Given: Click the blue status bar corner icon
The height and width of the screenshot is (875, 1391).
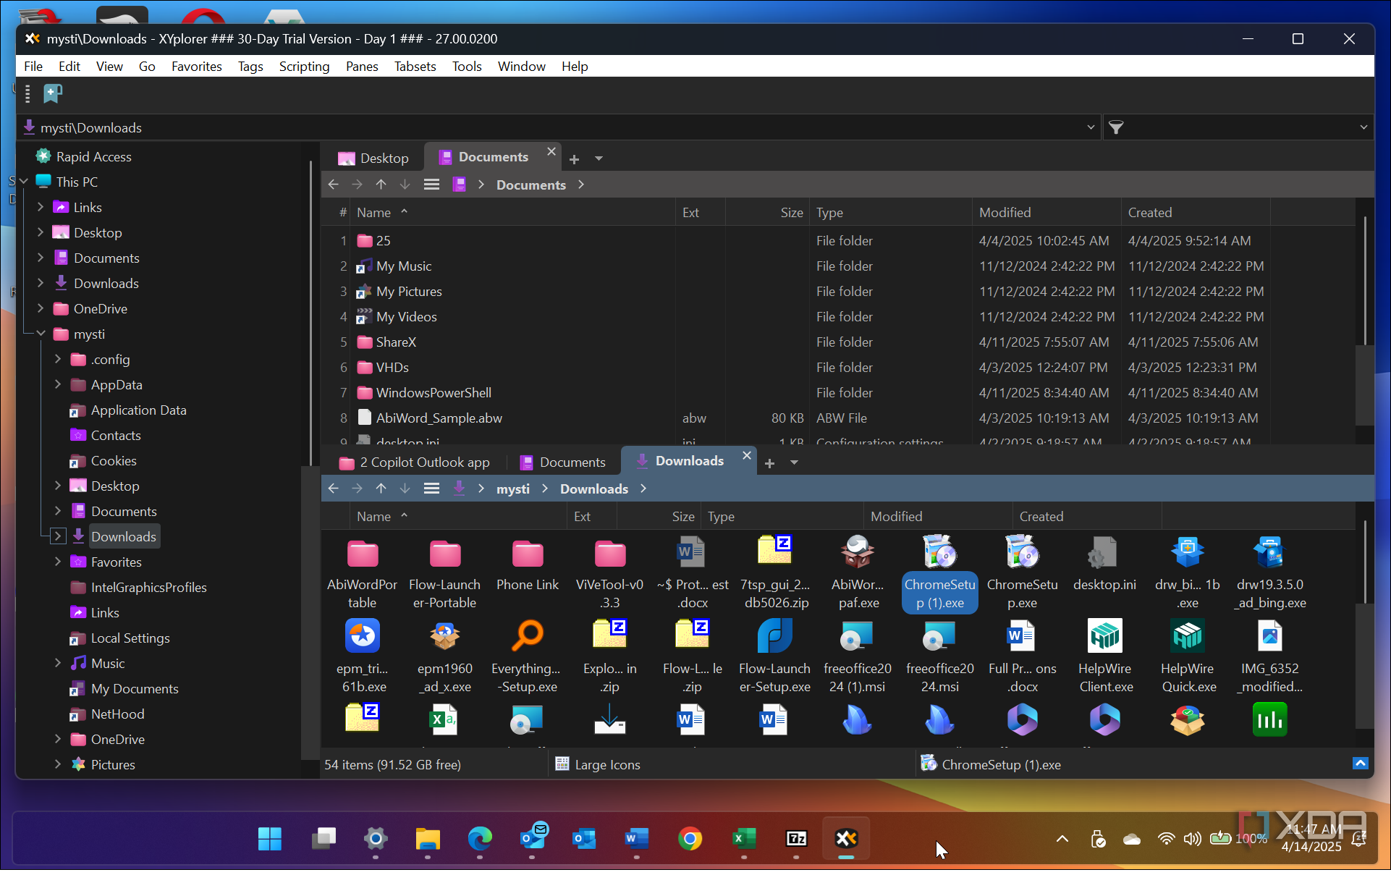Looking at the screenshot, I should [x=1360, y=764].
